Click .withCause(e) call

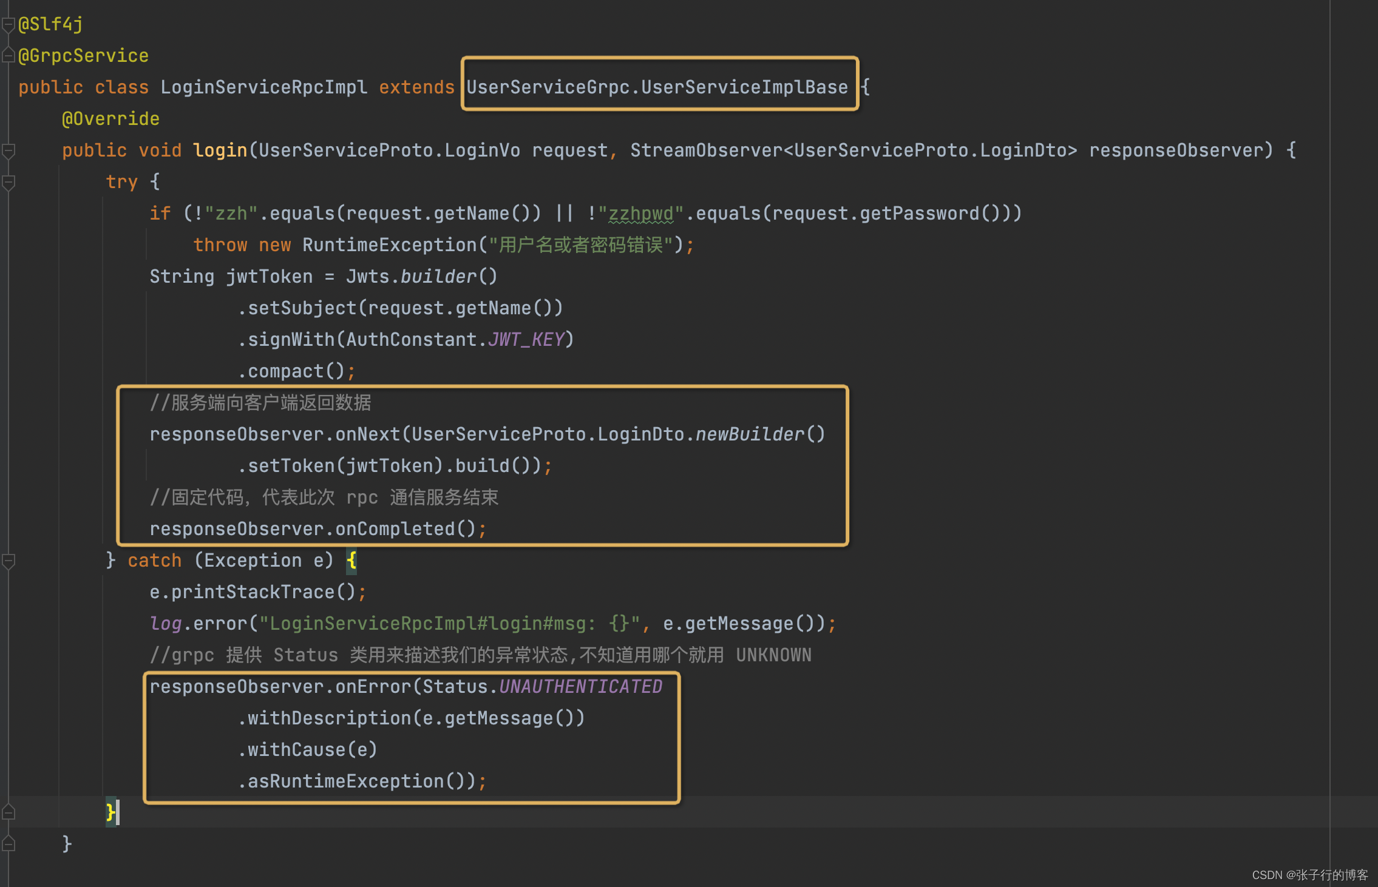[x=308, y=750]
